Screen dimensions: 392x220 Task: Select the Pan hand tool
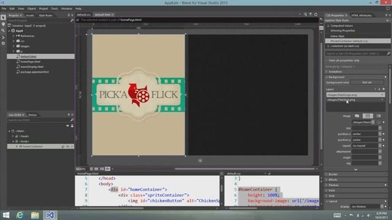3,24
